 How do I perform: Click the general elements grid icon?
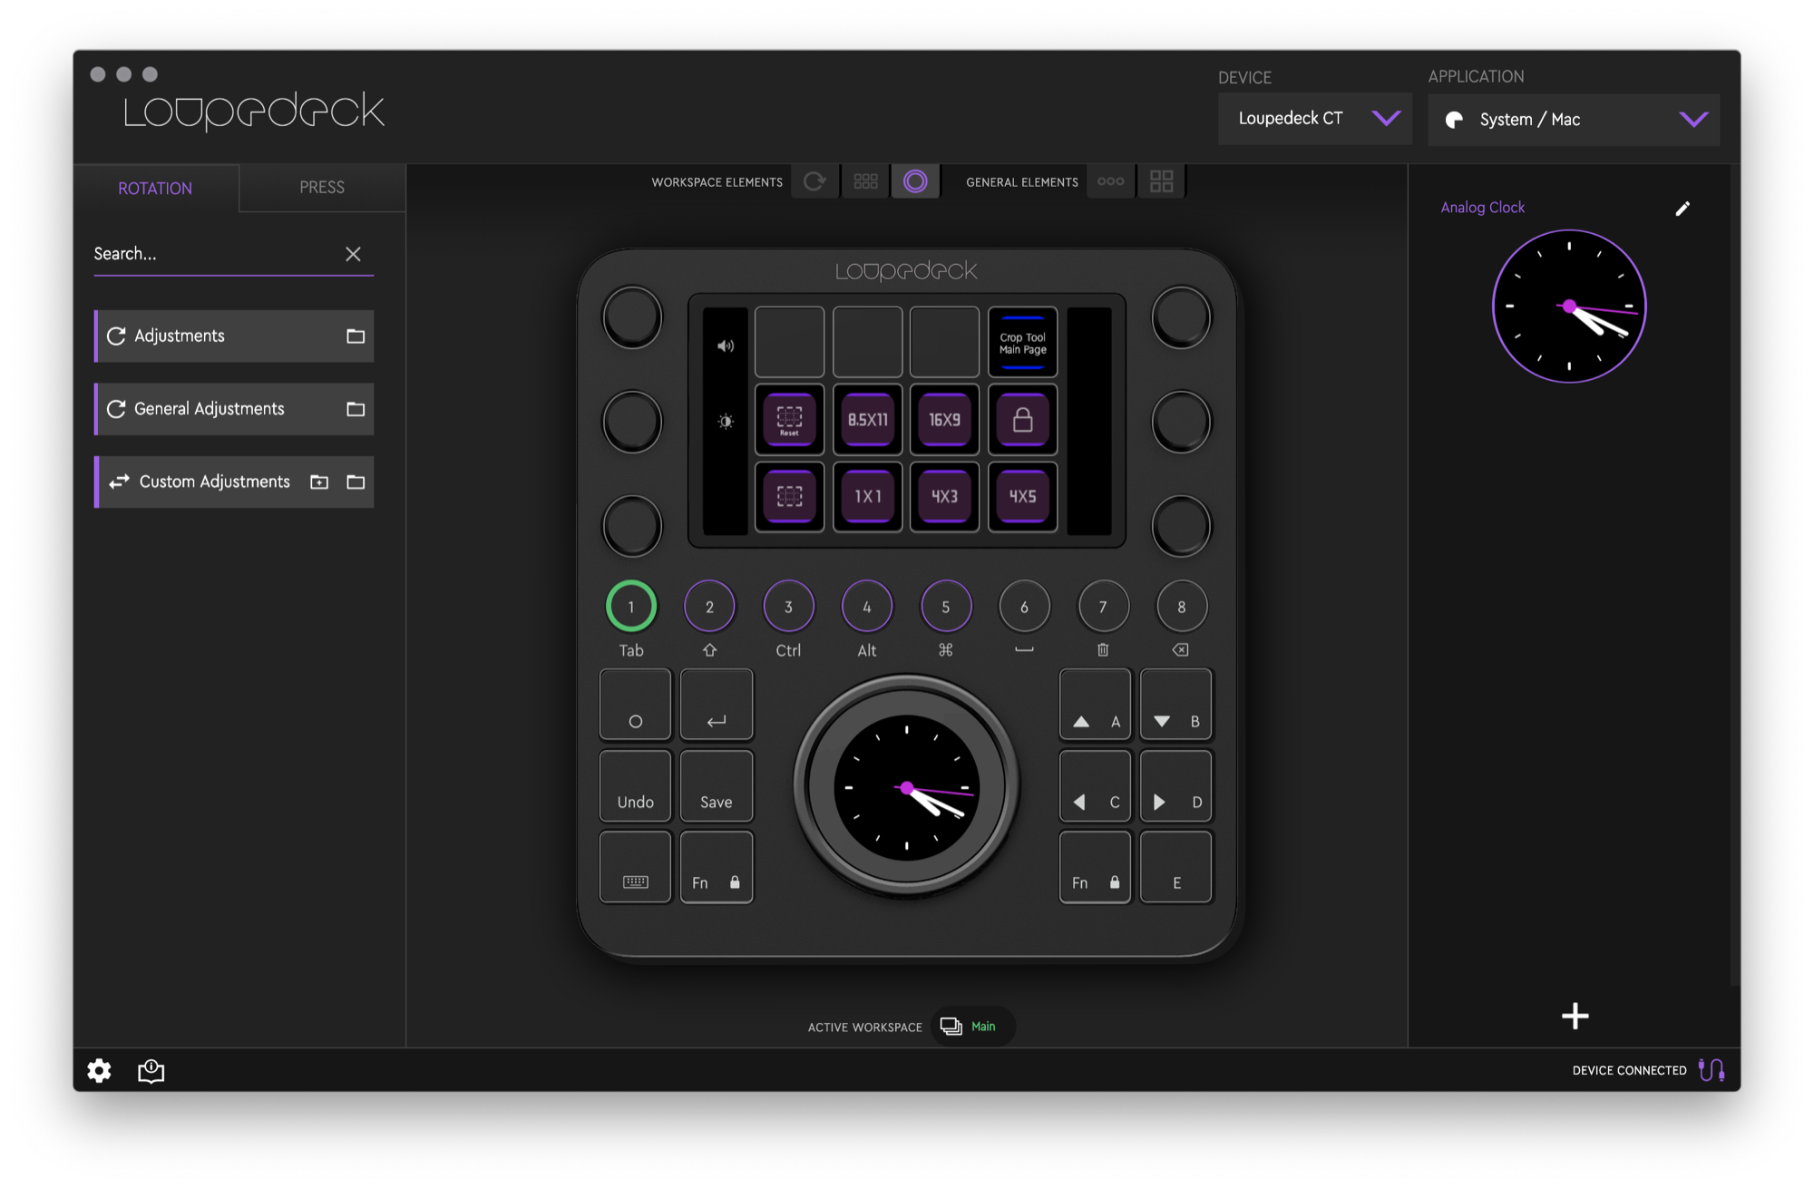(x=1161, y=181)
